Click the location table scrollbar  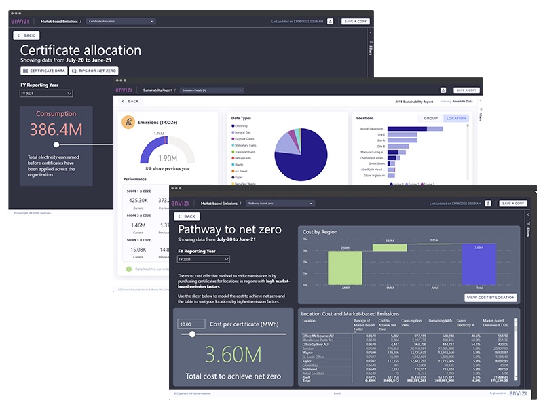[x=516, y=349]
